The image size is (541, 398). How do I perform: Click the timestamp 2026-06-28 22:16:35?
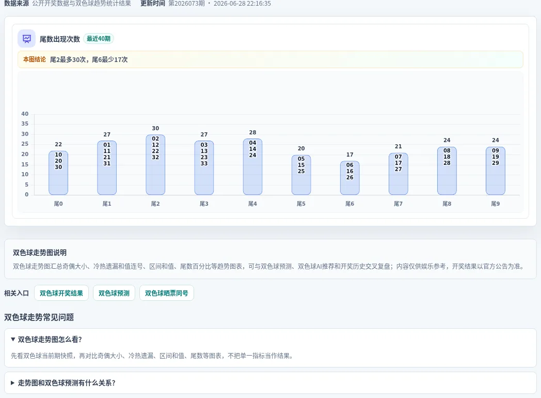242,4
